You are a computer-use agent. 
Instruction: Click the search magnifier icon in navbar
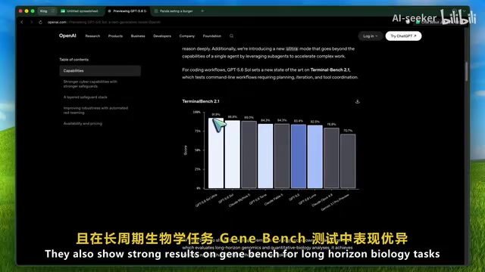point(231,36)
